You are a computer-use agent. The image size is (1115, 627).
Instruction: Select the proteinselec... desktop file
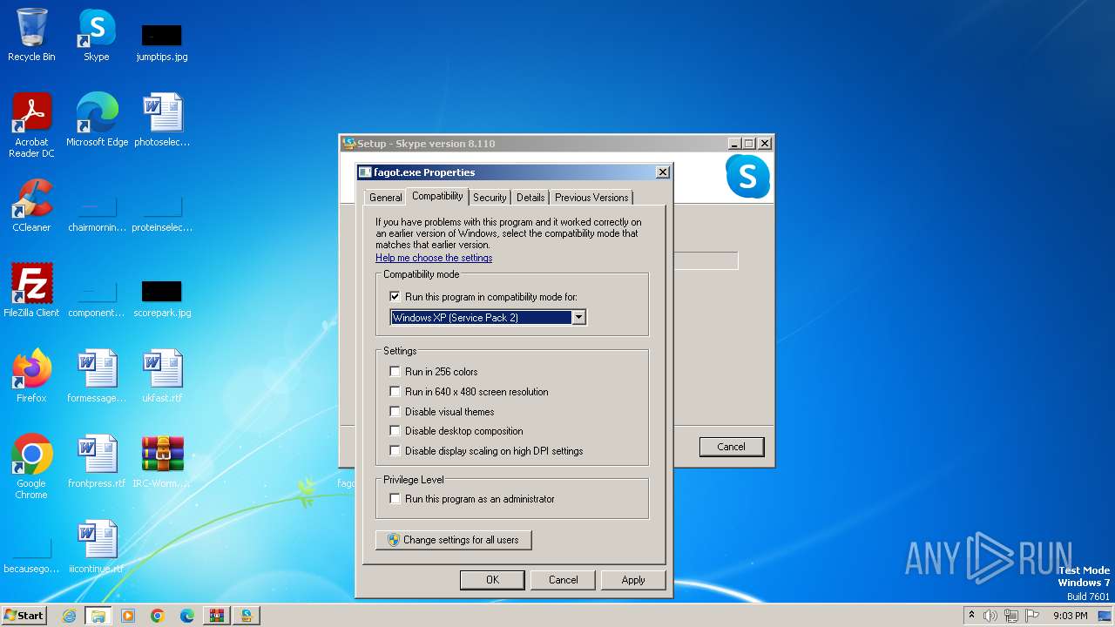click(x=162, y=213)
